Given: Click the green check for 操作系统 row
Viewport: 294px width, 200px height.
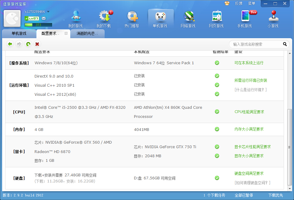Looking at the screenshot, I should pyautogui.click(x=217, y=63).
